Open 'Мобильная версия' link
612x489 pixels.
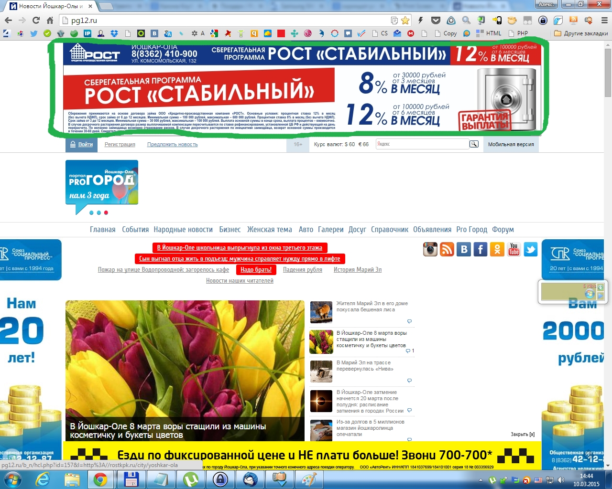[511, 144]
